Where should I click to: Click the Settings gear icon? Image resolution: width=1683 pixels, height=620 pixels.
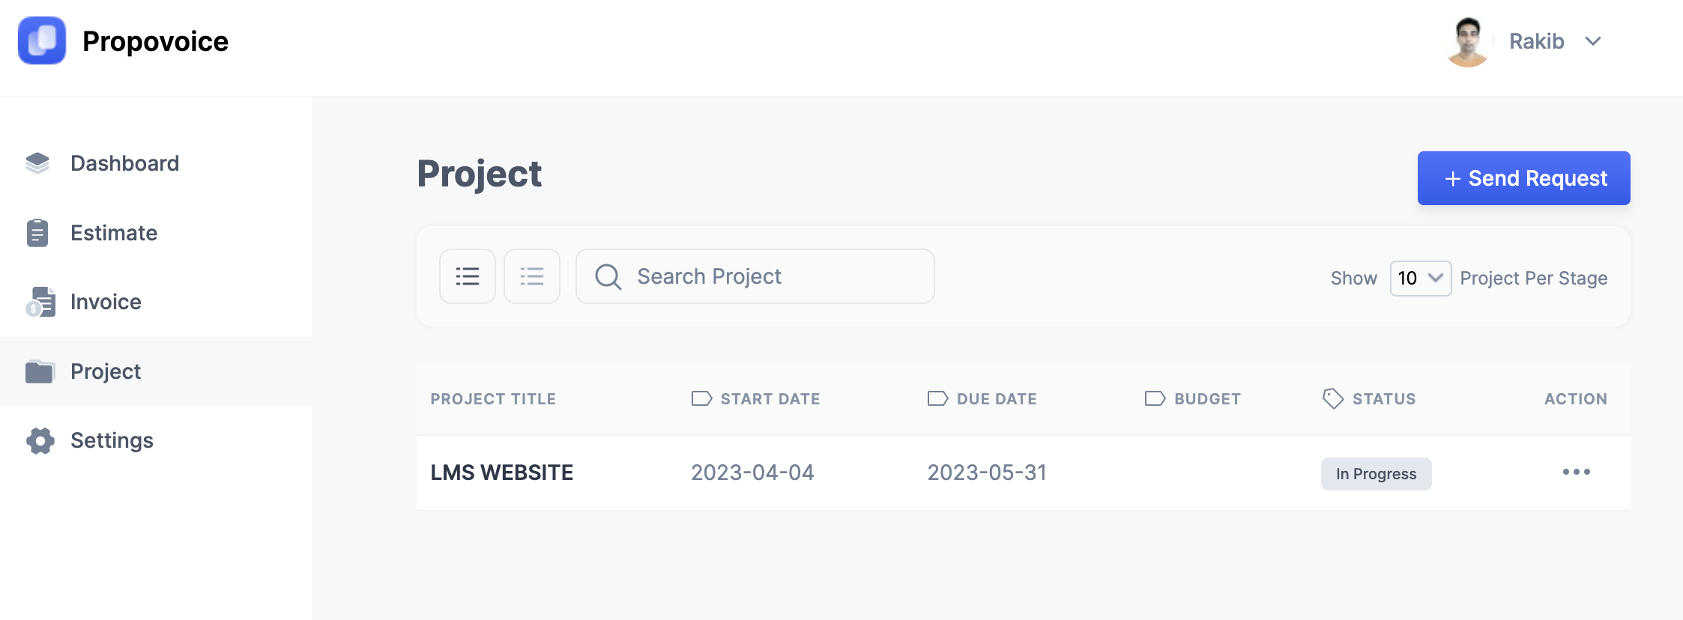(40, 440)
